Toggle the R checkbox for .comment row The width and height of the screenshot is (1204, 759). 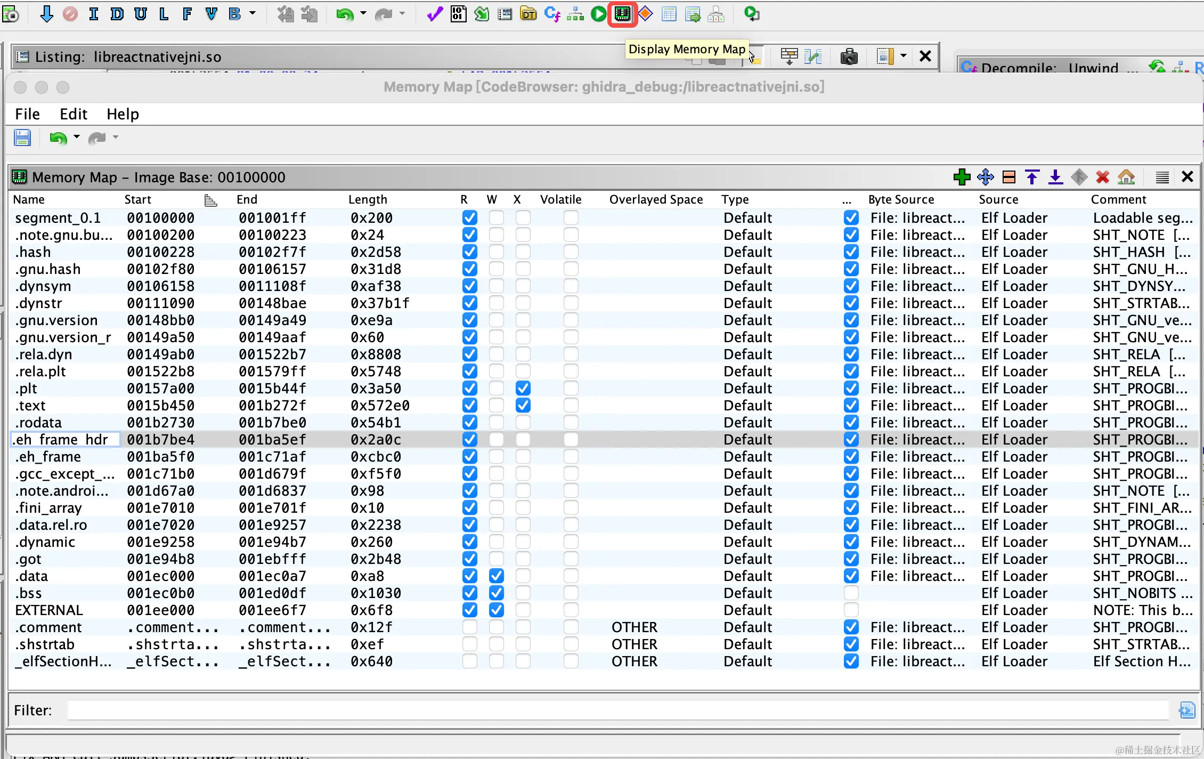click(x=470, y=627)
